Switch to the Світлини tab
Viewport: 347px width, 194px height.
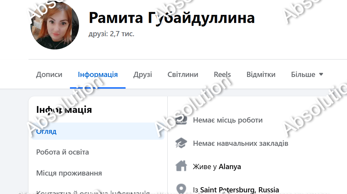pyautogui.click(x=183, y=74)
